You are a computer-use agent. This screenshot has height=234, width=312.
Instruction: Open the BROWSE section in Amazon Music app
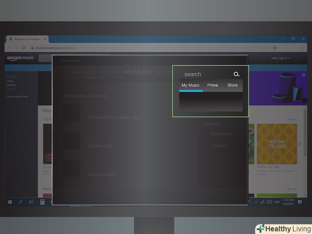(84, 72)
